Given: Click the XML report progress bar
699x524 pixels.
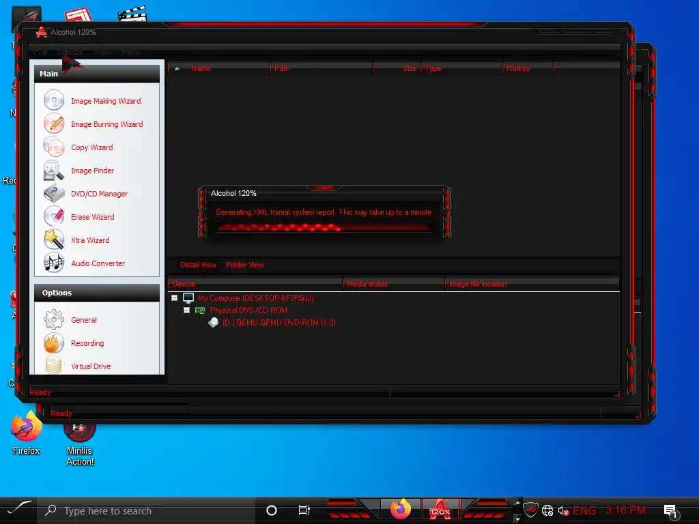Looking at the screenshot, I should (324, 228).
